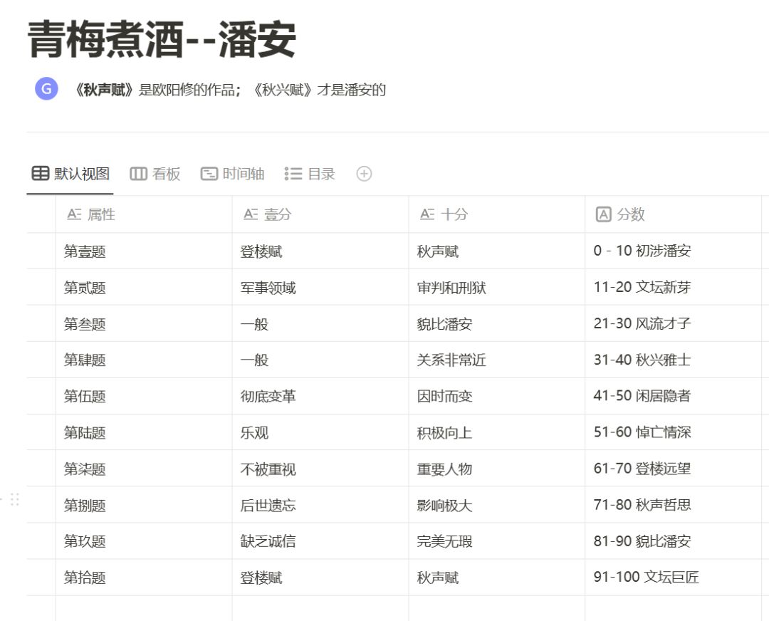Add a new view with plus icon
The height and width of the screenshot is (621, 769).
pyautogui.click(x=364, y=174)
